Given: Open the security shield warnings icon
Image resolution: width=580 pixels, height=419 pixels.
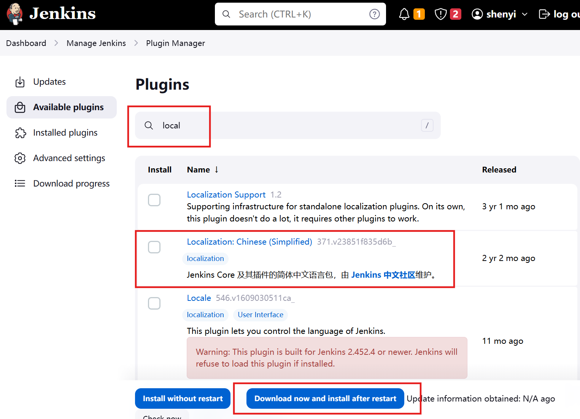Looking at the screenshot, I should tap(440, 14).
